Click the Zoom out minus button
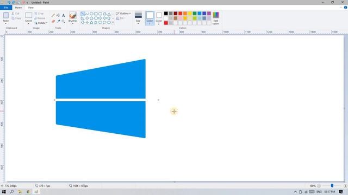This screenshot has height=195, width=348. 319,186
